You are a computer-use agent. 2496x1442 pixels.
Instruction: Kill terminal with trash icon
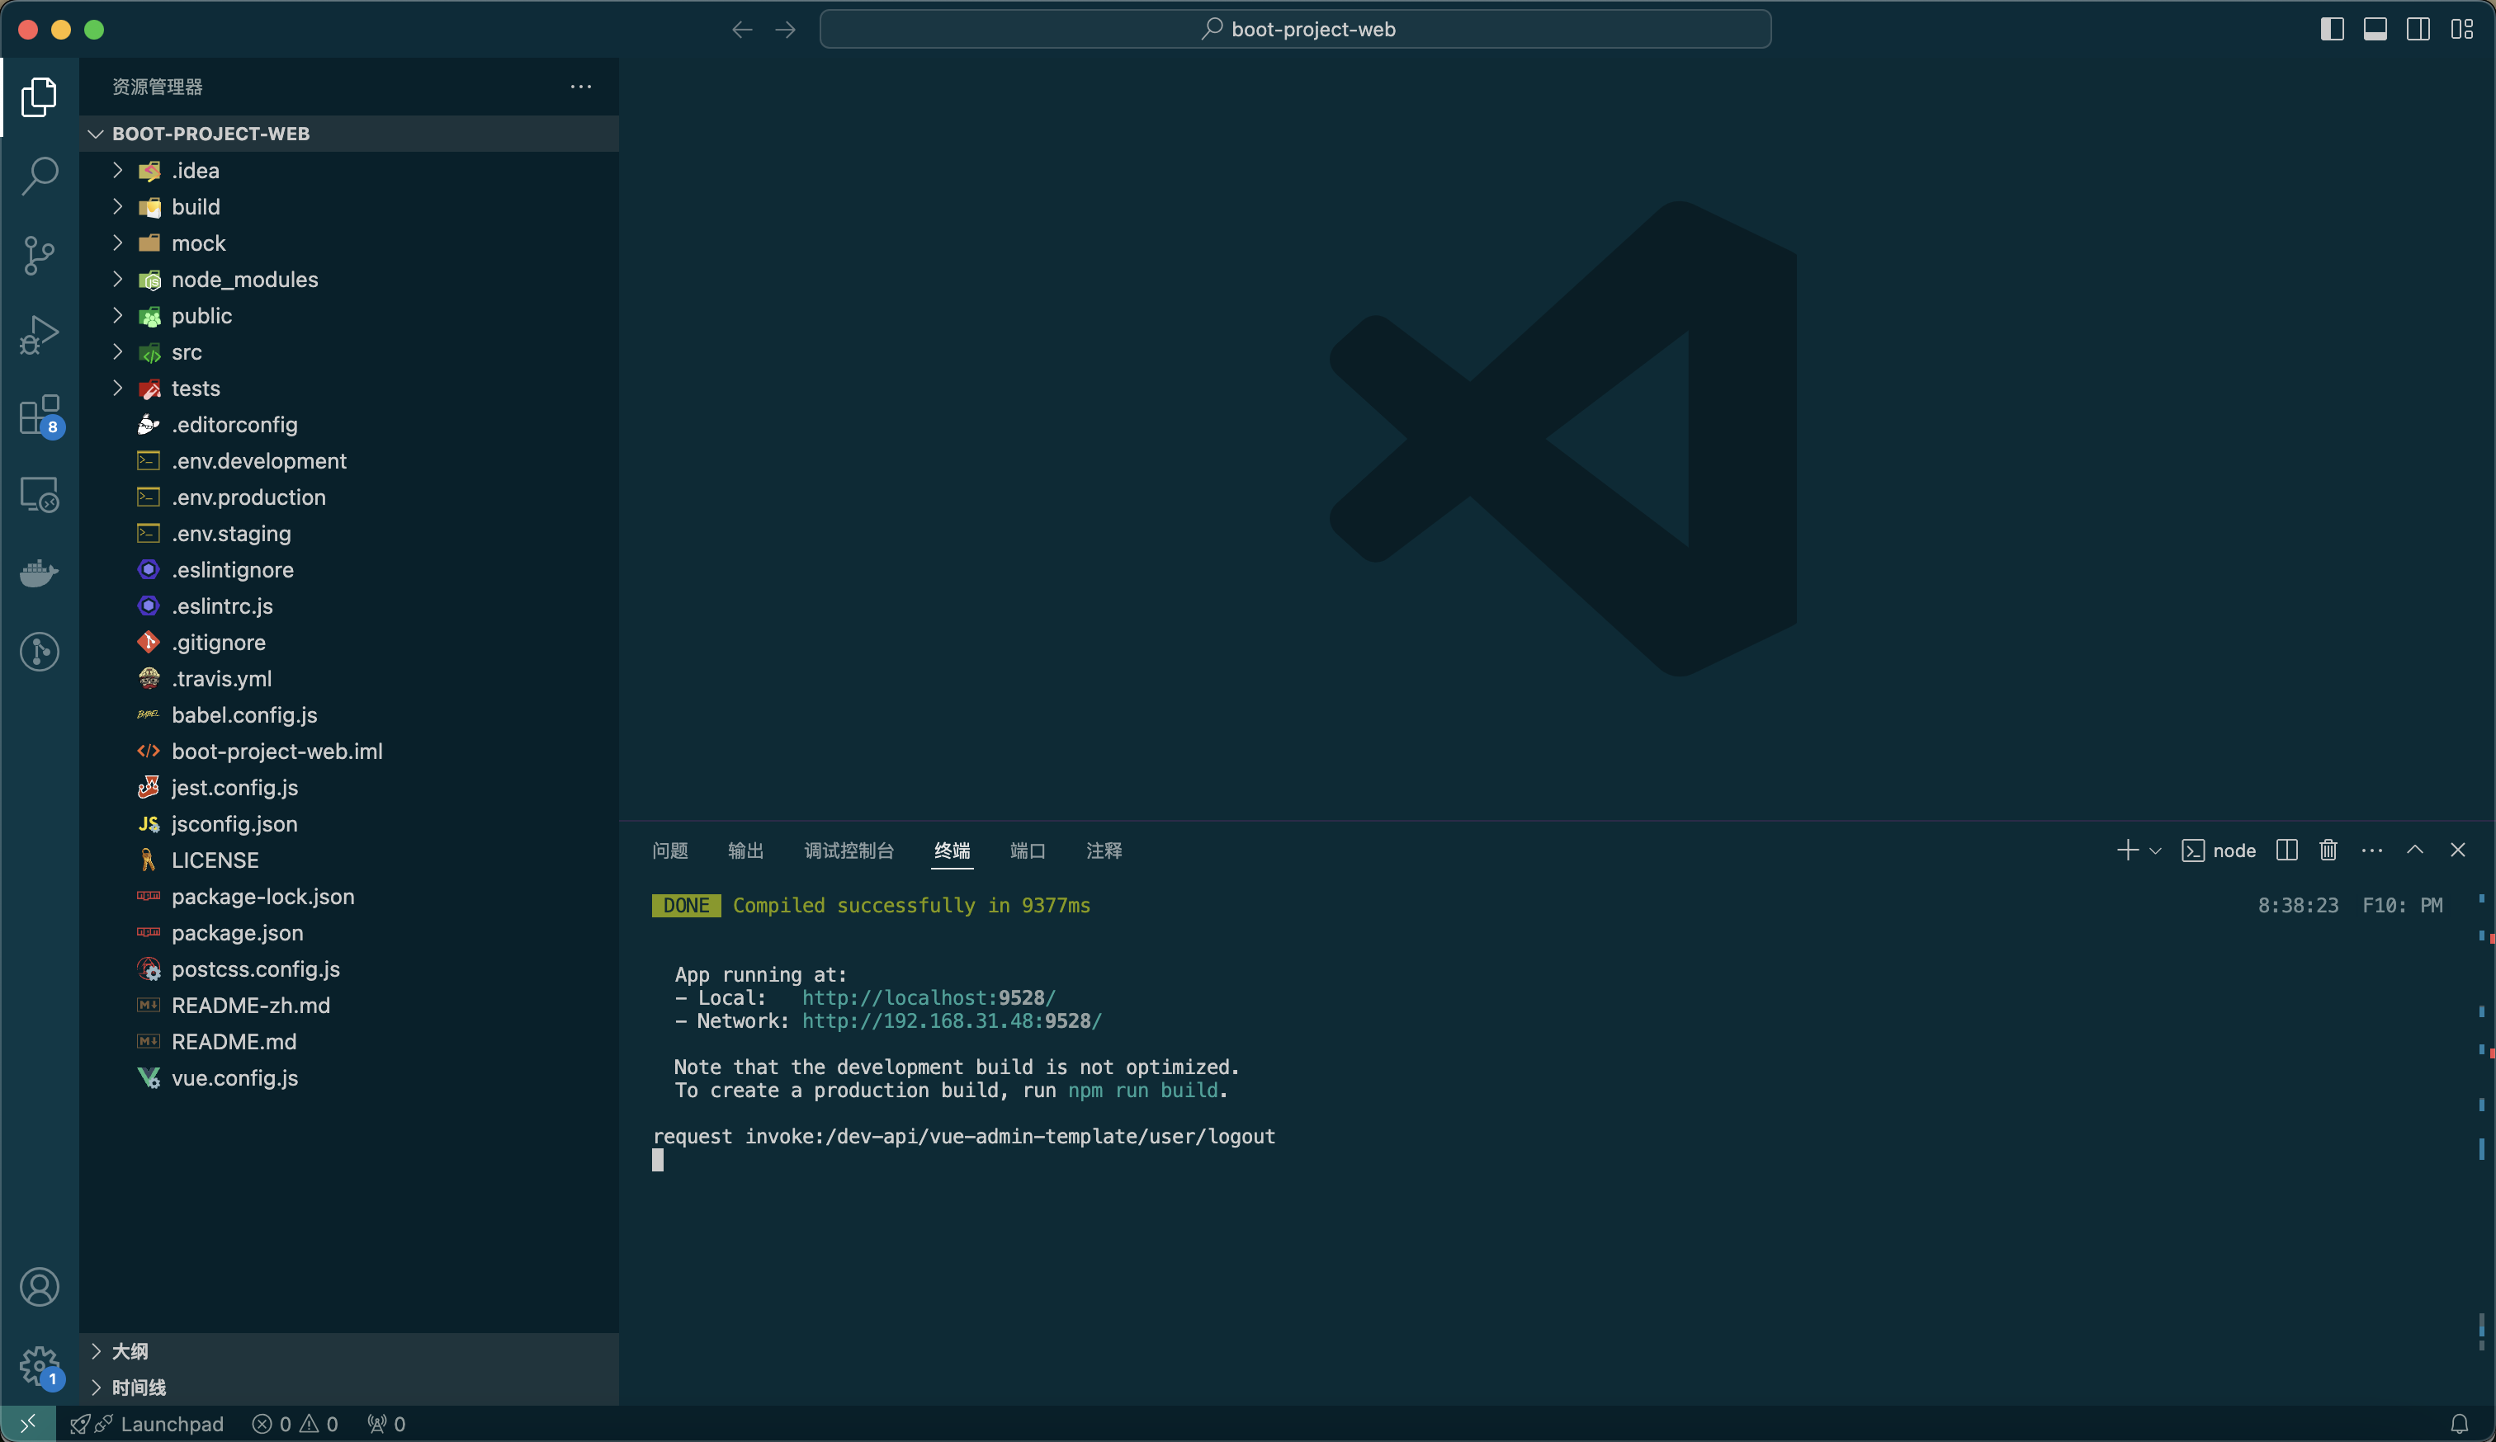click(x=2328, y=851)
